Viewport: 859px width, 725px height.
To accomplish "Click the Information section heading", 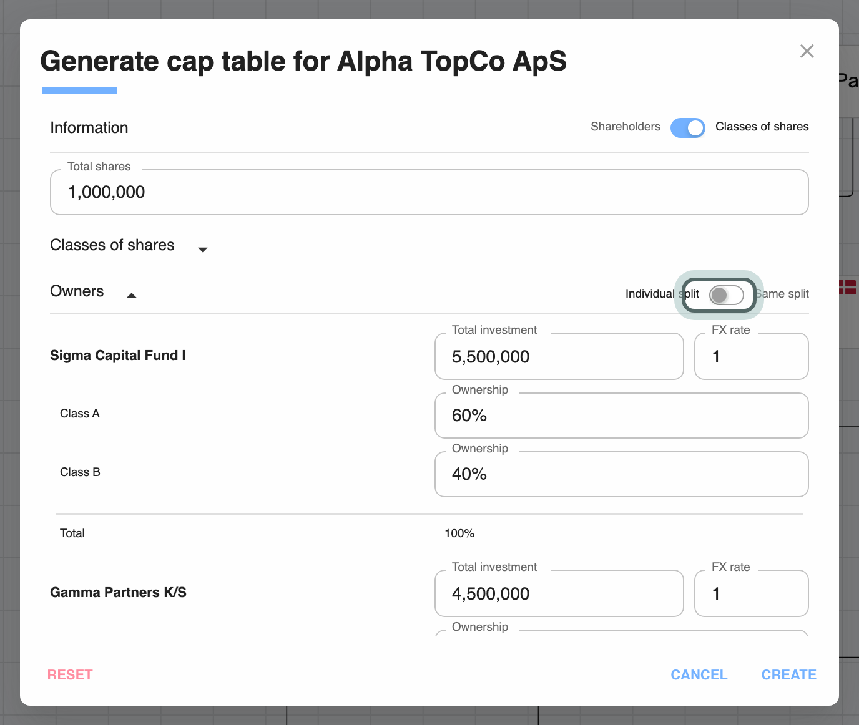I will [89, 128].
